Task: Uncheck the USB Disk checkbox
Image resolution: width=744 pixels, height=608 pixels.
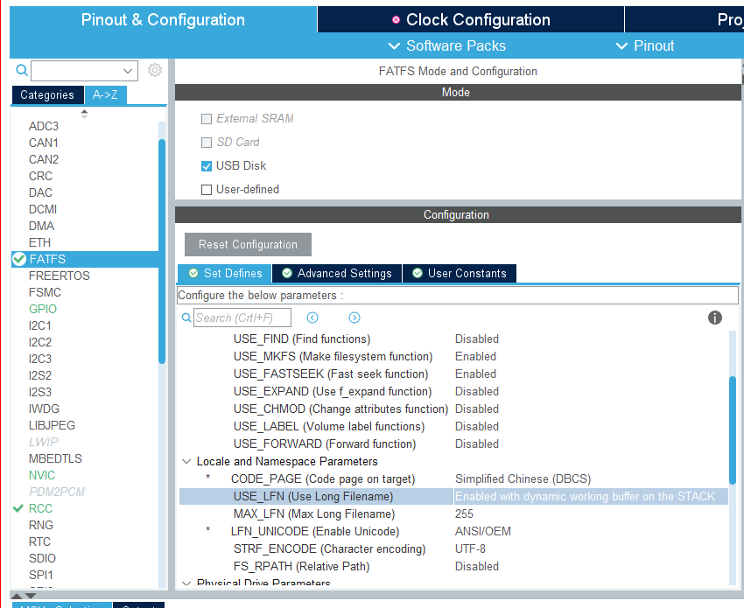Action: pos(207,166)
